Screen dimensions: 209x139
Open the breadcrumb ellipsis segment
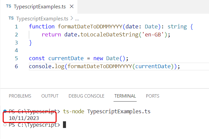(77, 19)
